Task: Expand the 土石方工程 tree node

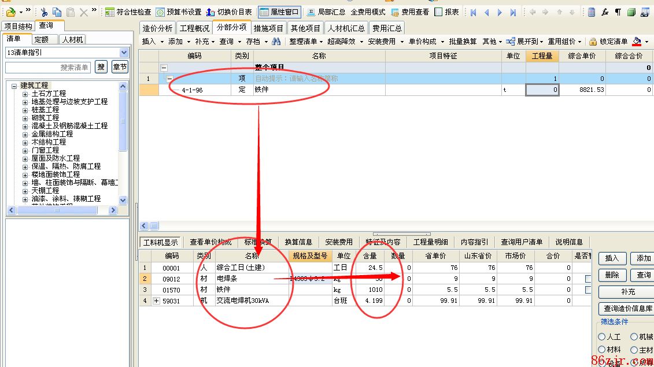Action: click(25, 94)
